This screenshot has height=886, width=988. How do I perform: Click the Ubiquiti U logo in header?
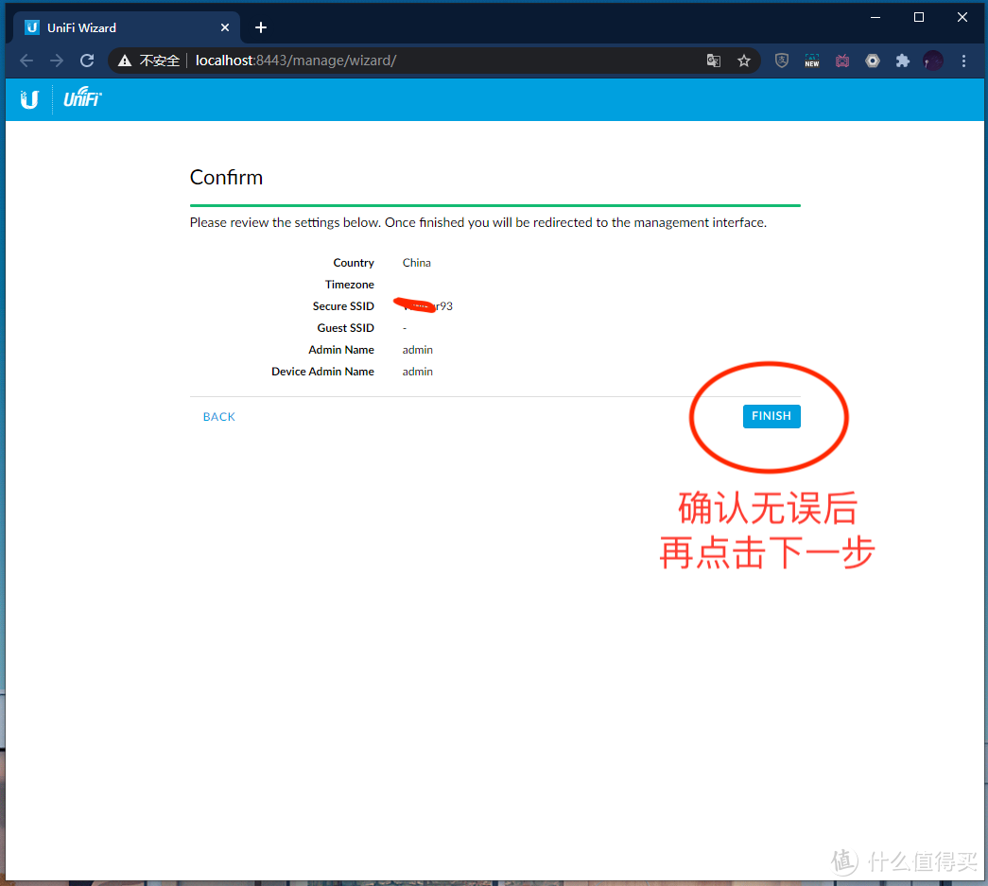(29, 99)
